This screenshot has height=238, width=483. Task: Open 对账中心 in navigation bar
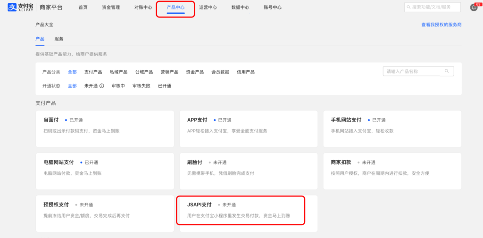(143, 8)
